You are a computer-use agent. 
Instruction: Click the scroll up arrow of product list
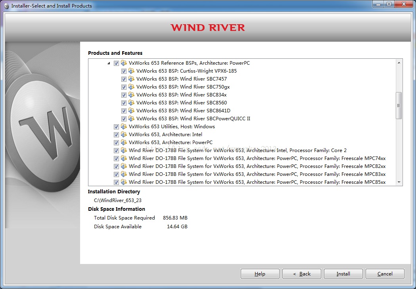399,63
